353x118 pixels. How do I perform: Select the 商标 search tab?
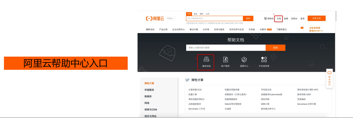[x=201, y=14]
